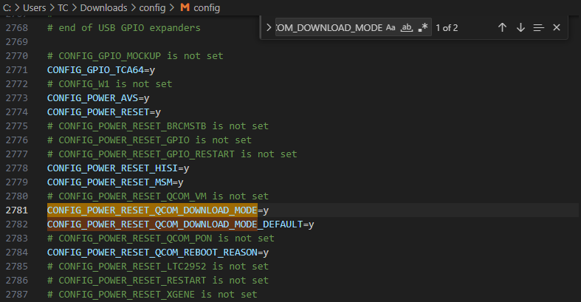Click the line CONFIG_POWER_RESET_MSM=y
This screenshot has height=302, width=581.
click(115, 182)
